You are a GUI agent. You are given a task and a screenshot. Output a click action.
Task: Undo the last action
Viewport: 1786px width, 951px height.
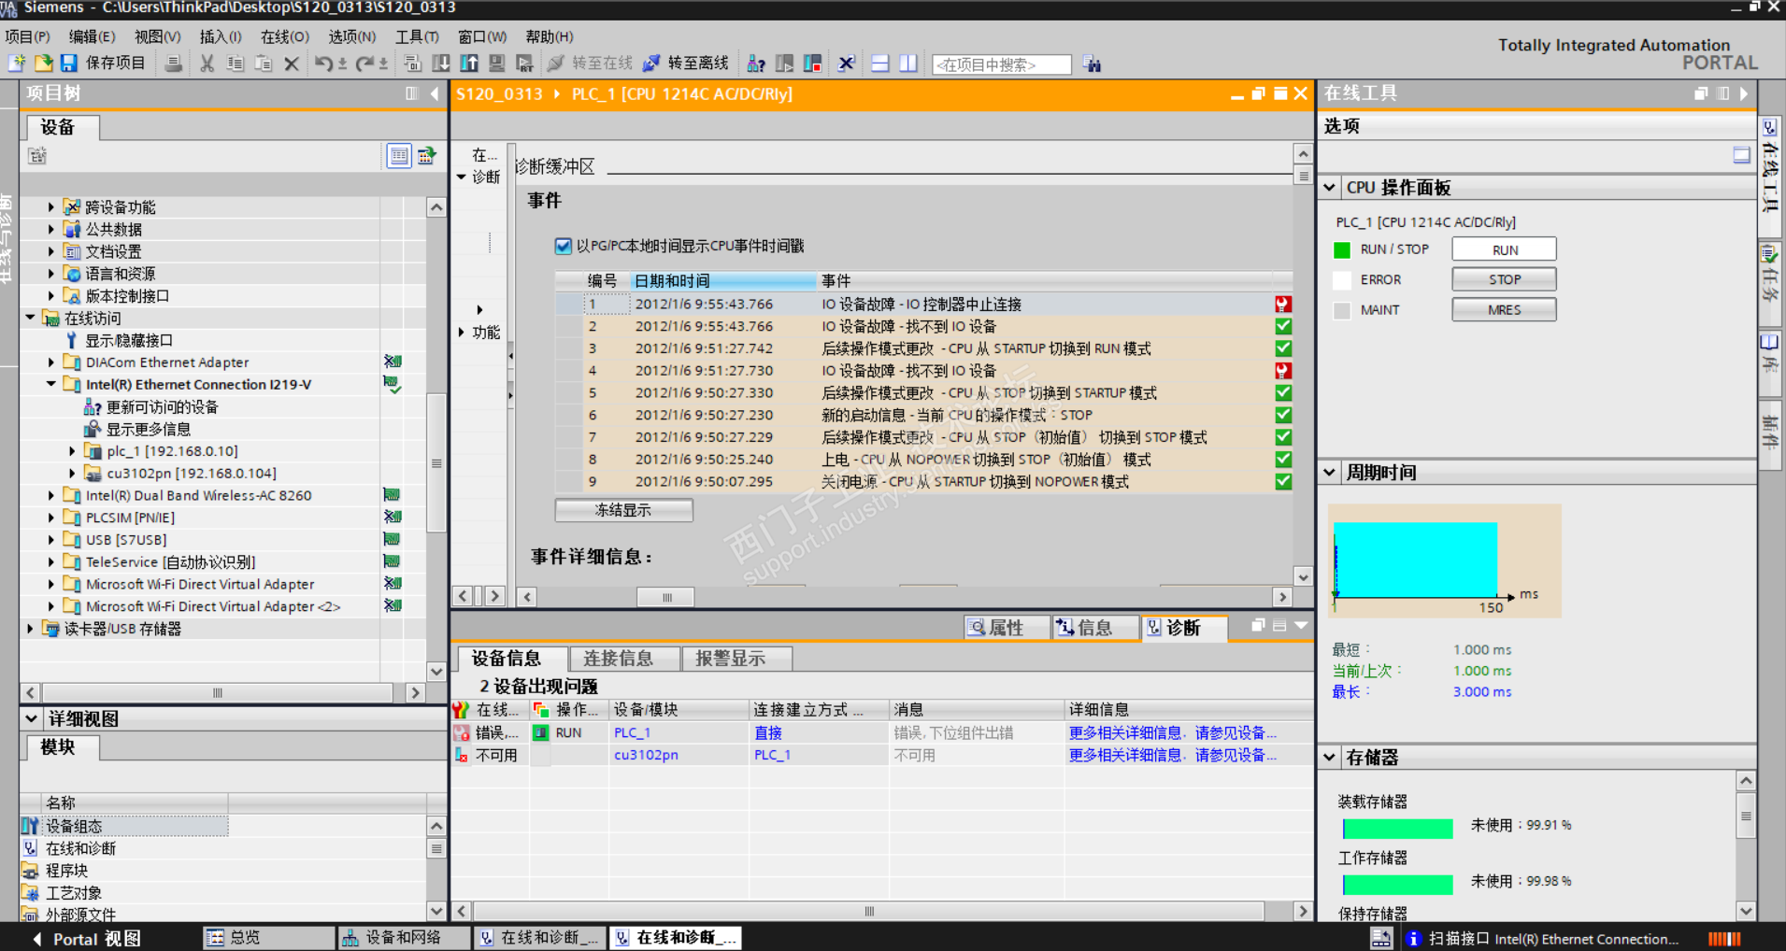(x=323, y=64)
